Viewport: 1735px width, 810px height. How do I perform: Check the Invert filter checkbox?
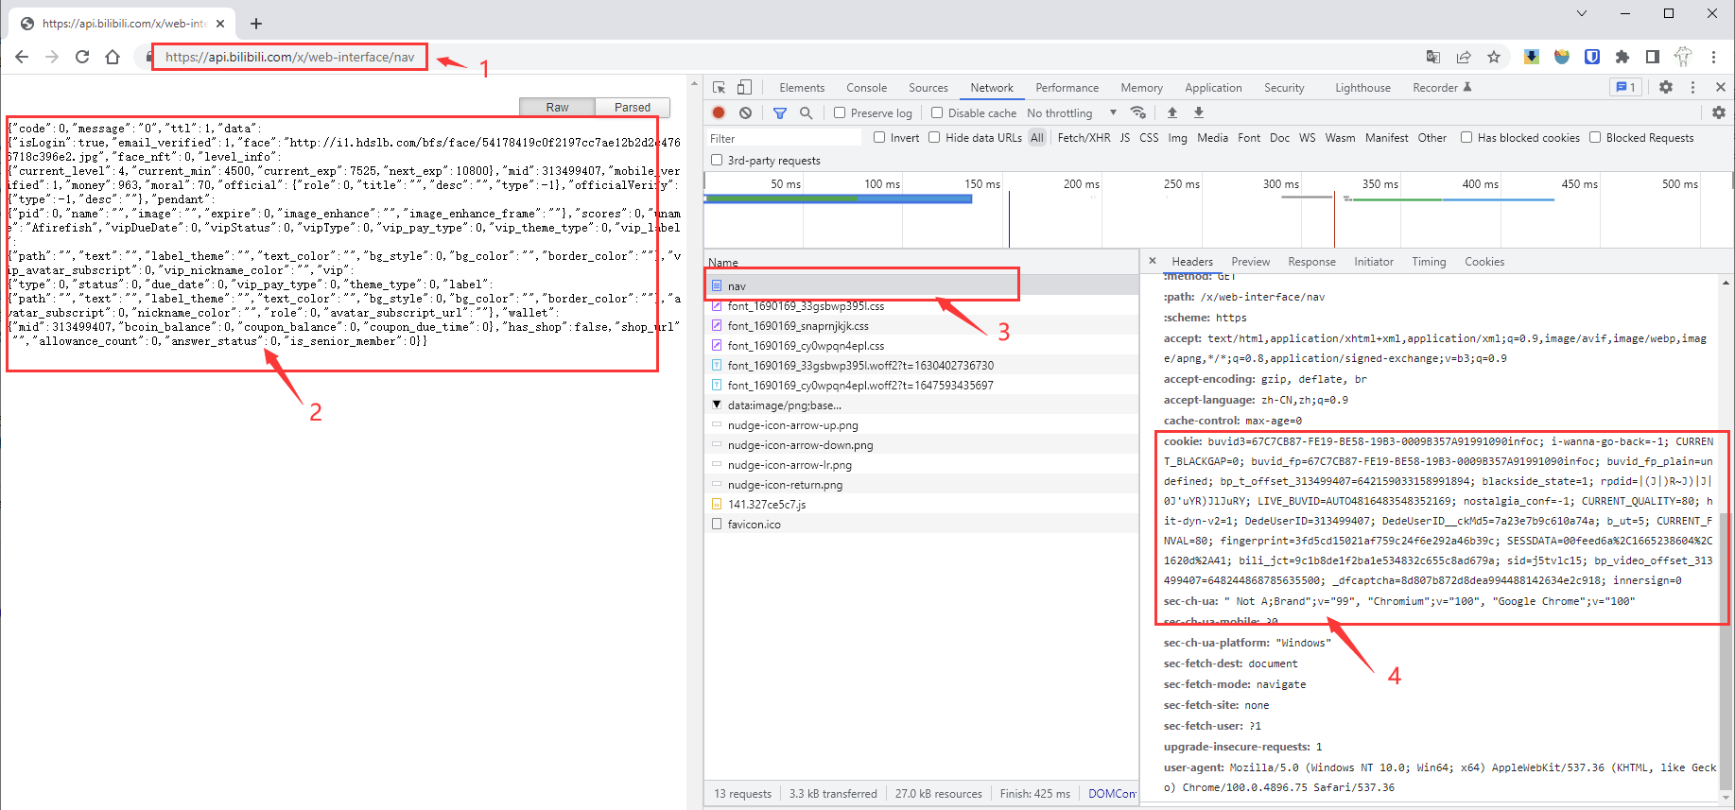pyautogui.click(x=879, y=137)
